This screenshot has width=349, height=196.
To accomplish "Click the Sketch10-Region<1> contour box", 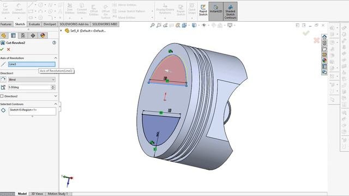I will click(x=33, y=111).
